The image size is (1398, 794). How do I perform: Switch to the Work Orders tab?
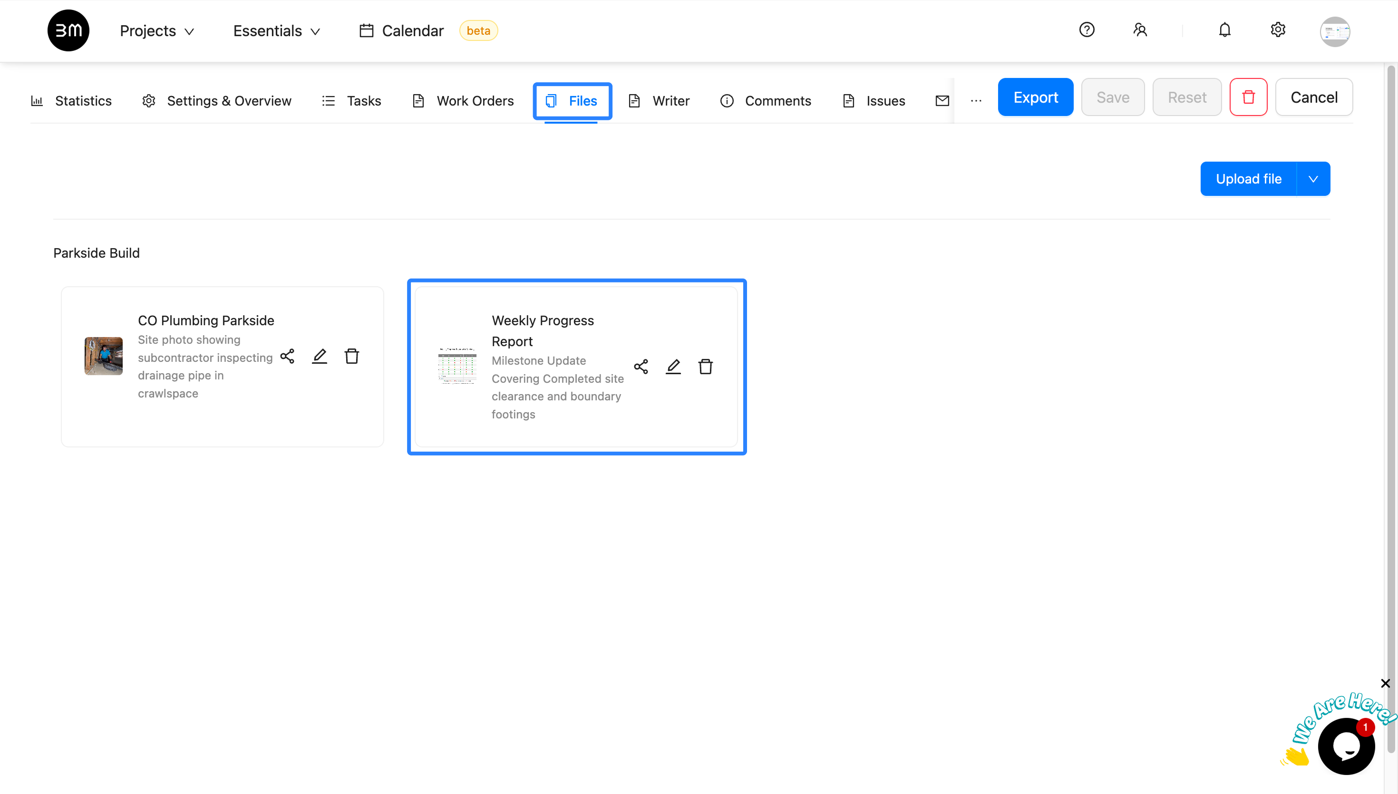point(464,101)
